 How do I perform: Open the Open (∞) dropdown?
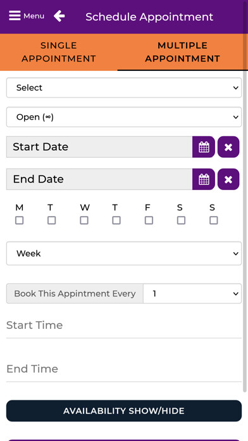(124, 117)
